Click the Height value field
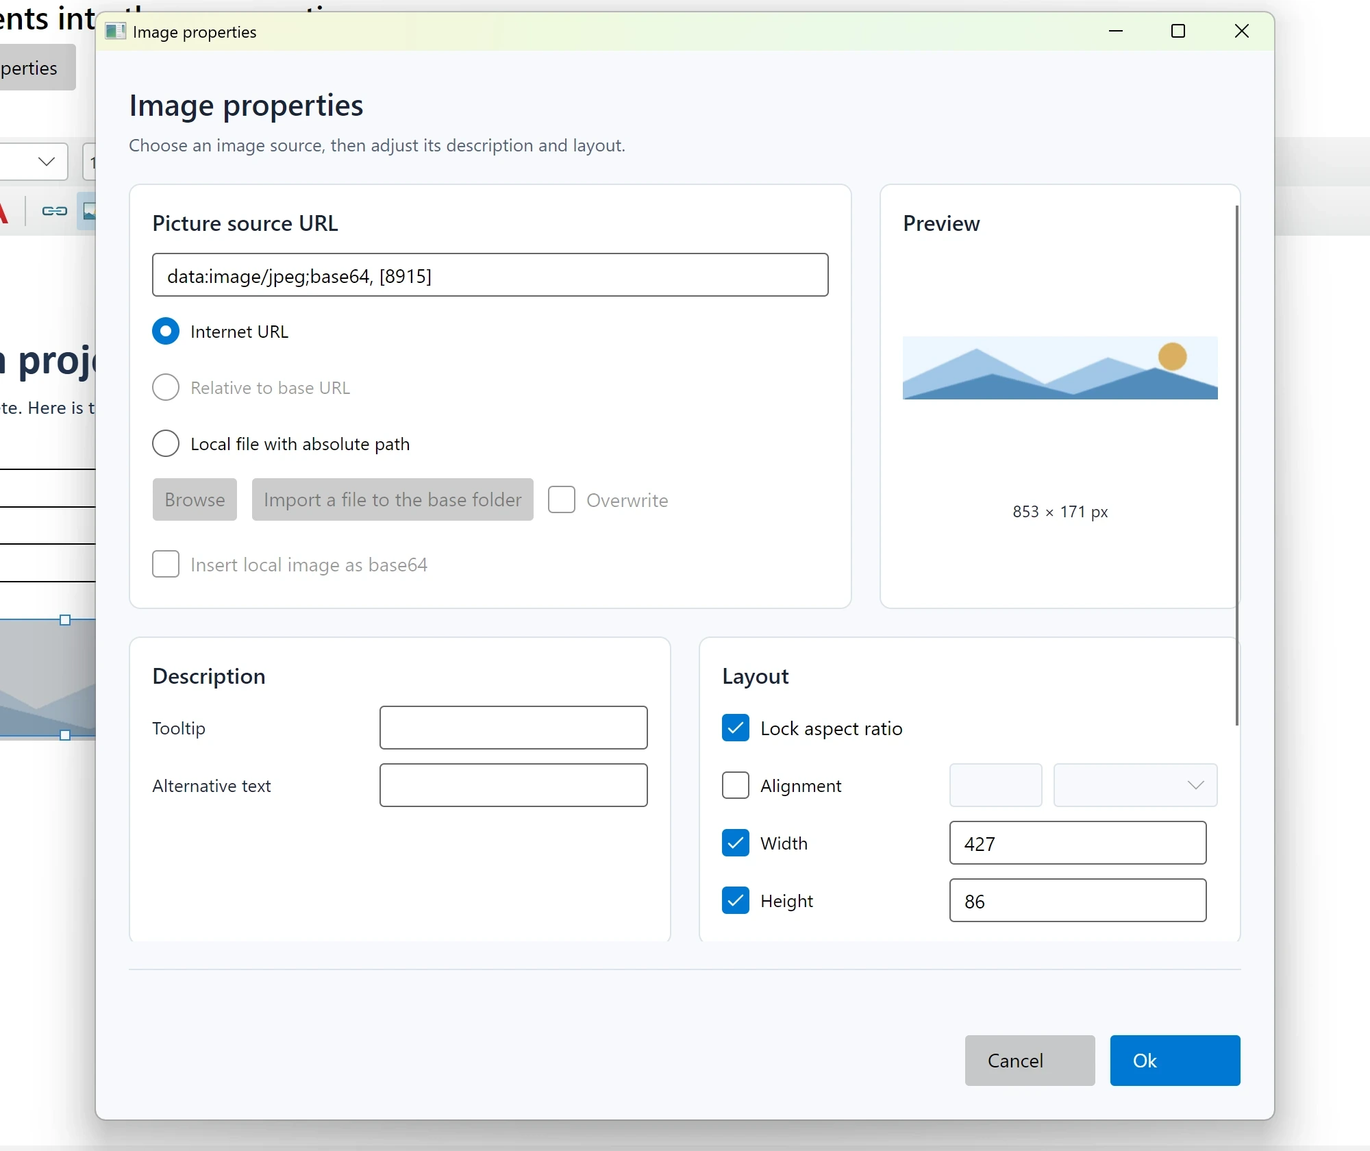This screenshot has width=1370, height=1151. 1078,900
